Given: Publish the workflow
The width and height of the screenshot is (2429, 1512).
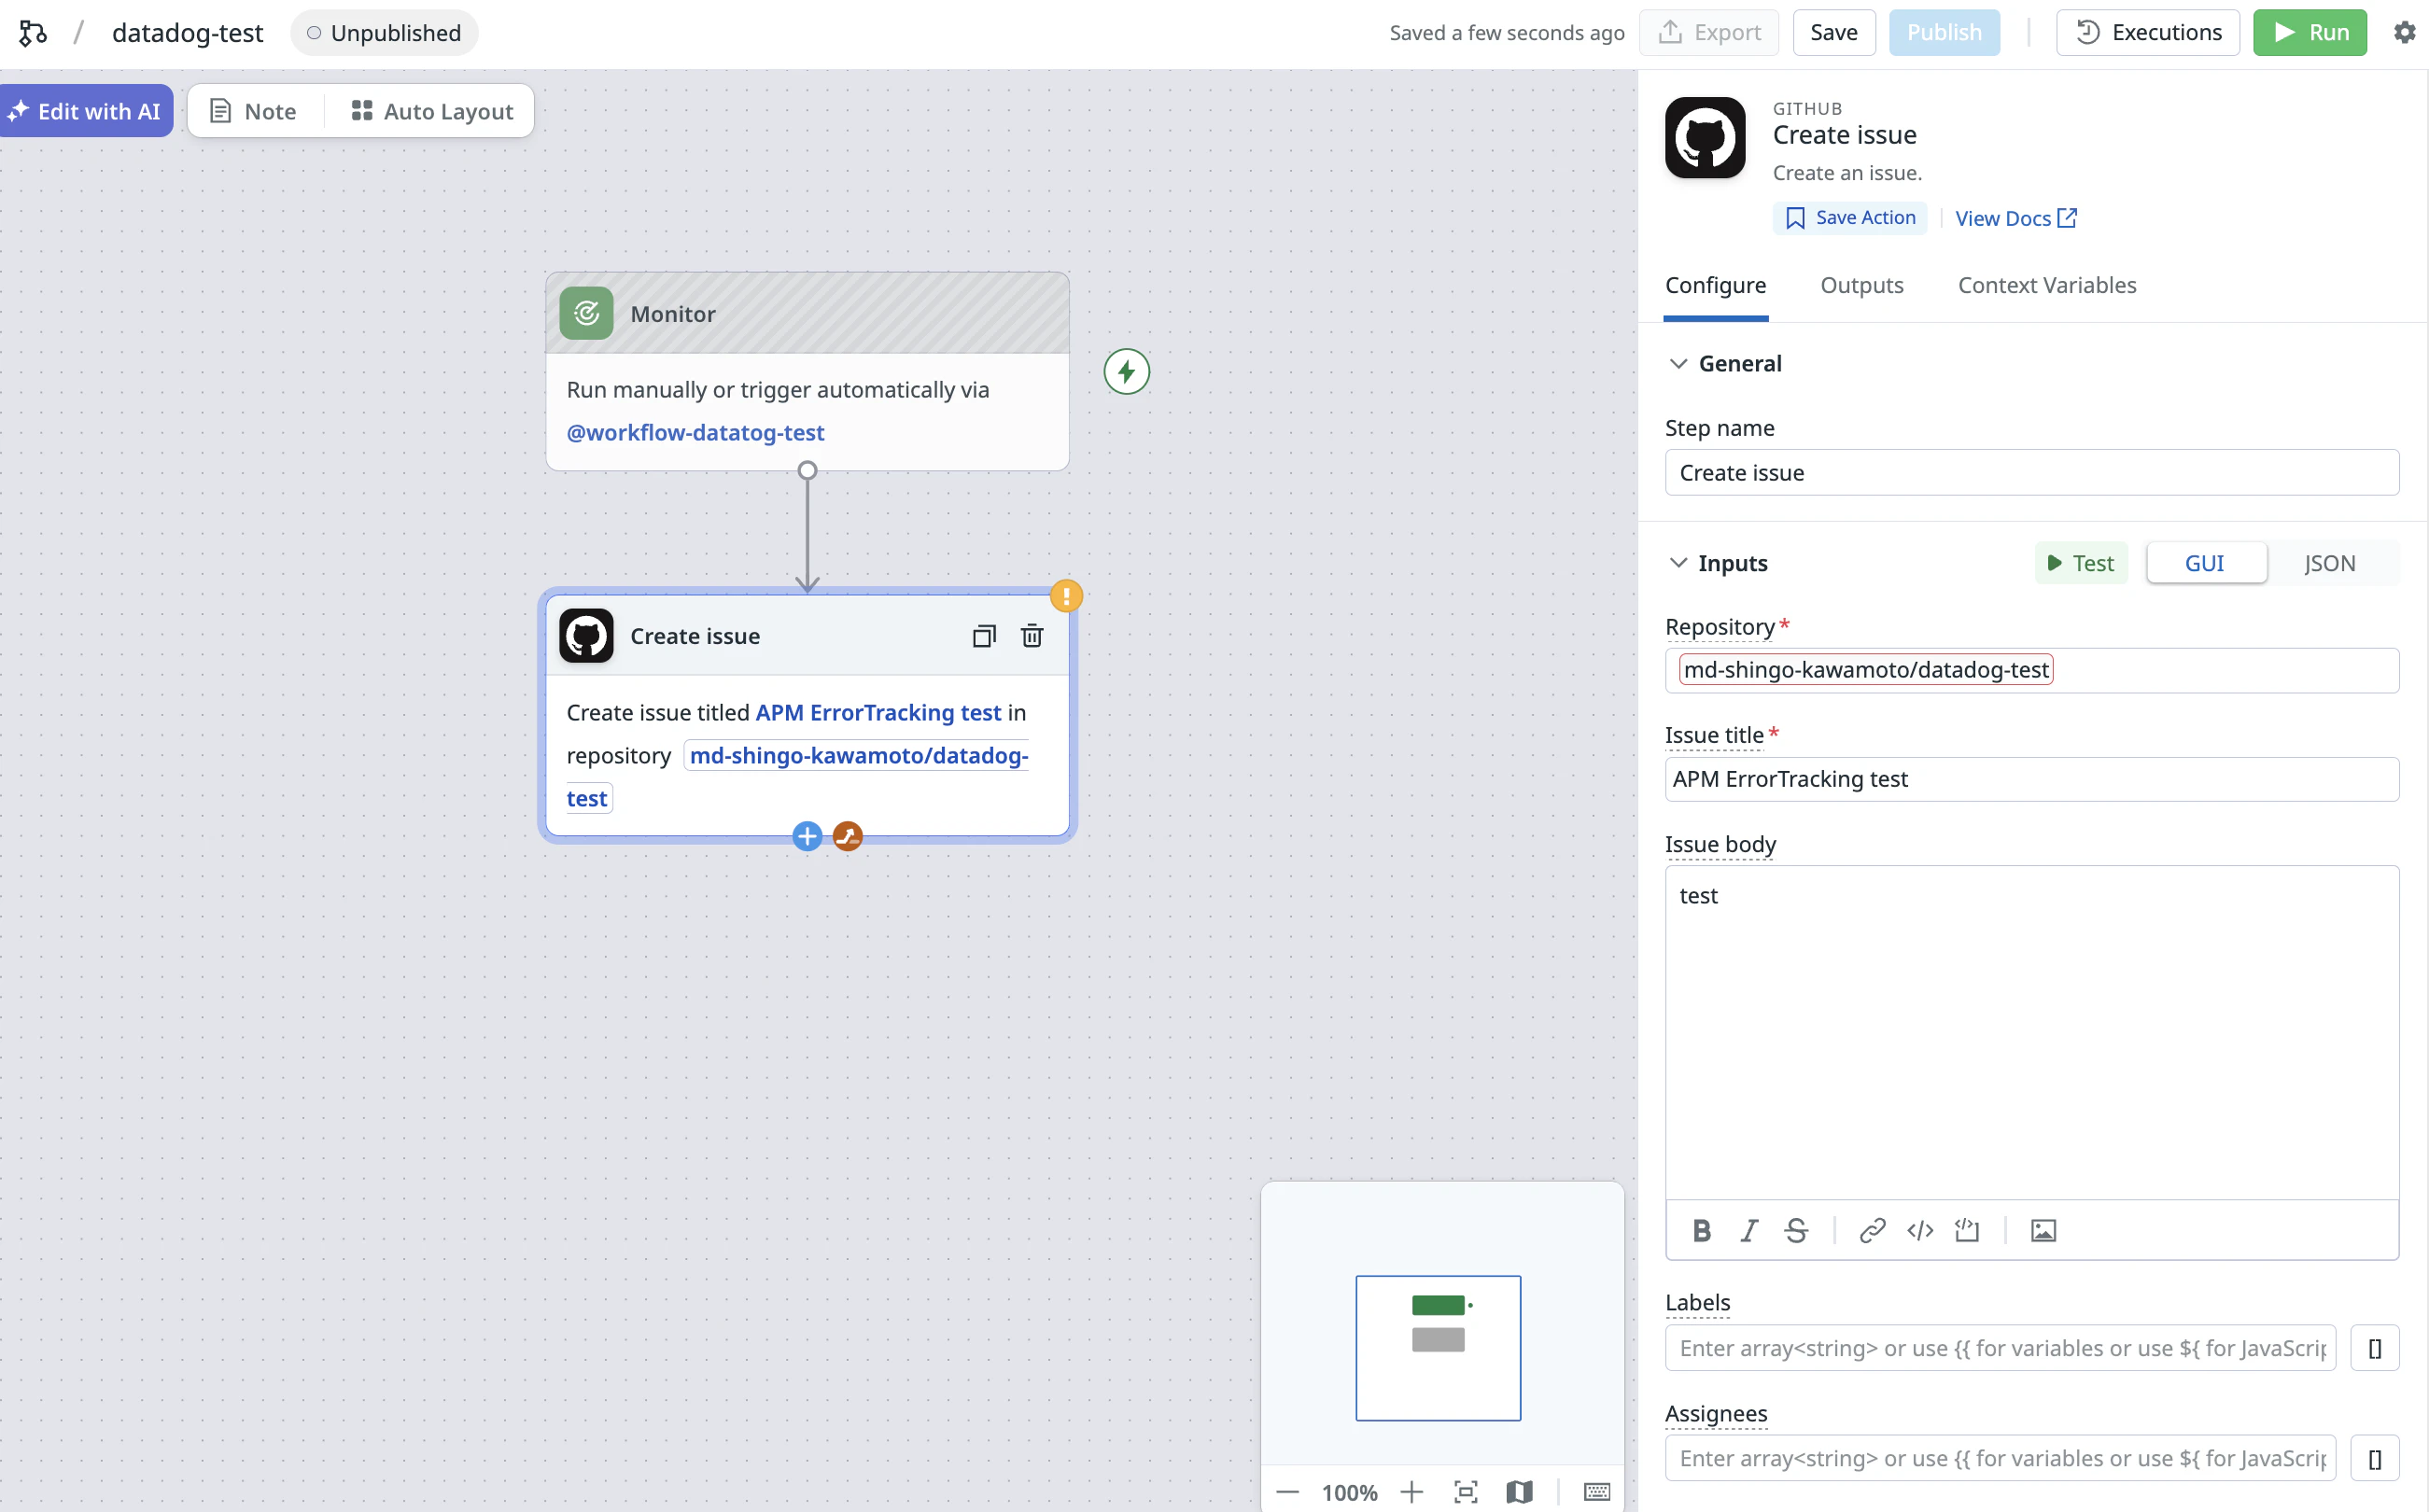Looking at the screenshot, I should 1944,33.
